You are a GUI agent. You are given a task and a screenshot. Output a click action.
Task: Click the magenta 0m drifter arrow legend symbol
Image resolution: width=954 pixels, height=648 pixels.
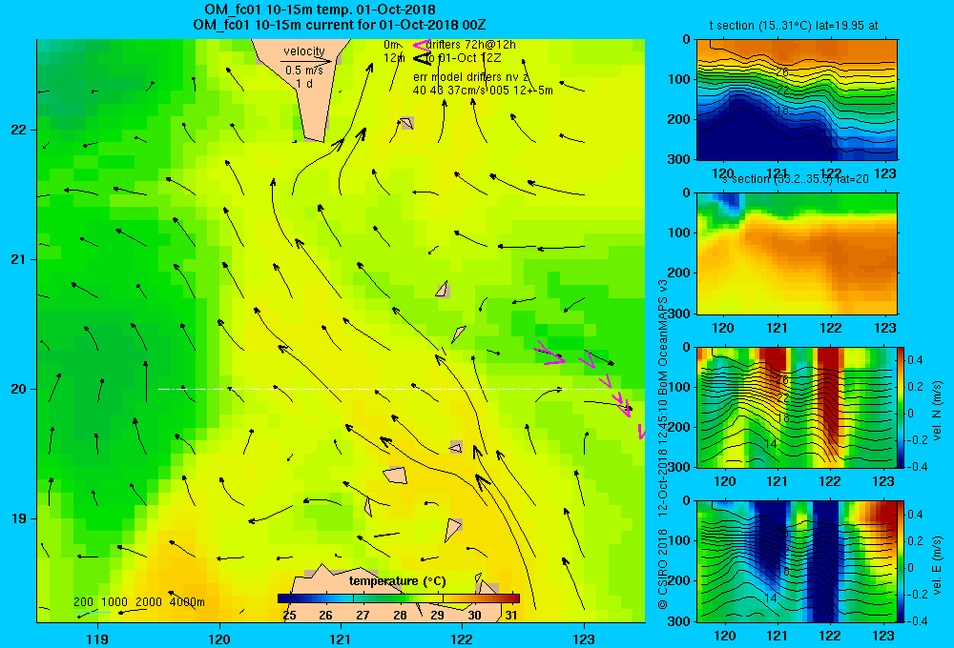point(421,45)
